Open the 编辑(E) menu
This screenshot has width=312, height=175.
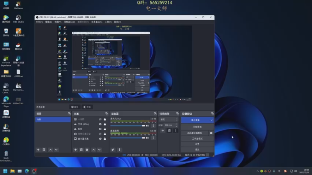[x=48, y=22]
